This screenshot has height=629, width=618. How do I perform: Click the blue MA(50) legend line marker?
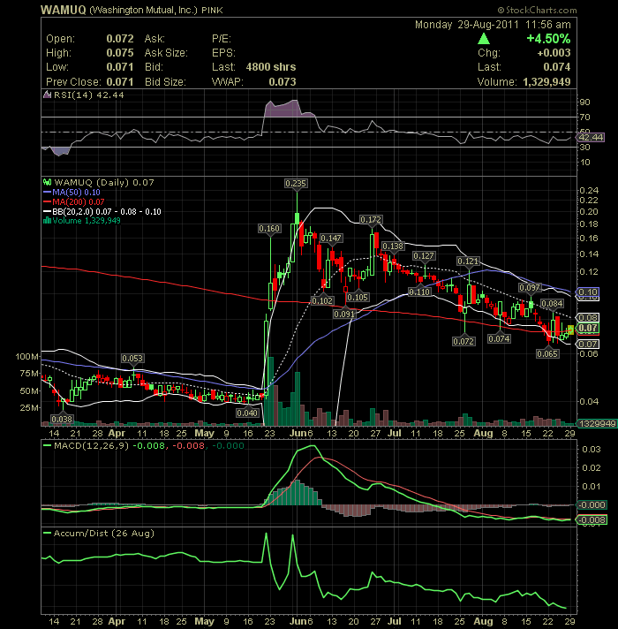point(48,193)
